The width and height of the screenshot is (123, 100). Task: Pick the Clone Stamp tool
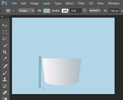[x=5, y=79]
